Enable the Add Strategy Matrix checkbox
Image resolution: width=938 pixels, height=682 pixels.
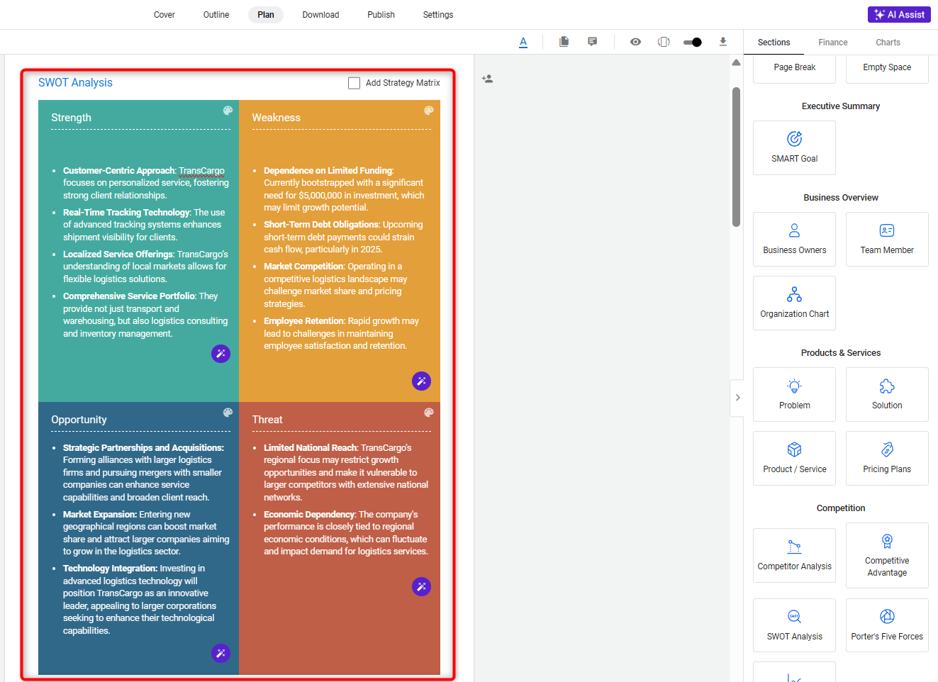click(354, 83)
